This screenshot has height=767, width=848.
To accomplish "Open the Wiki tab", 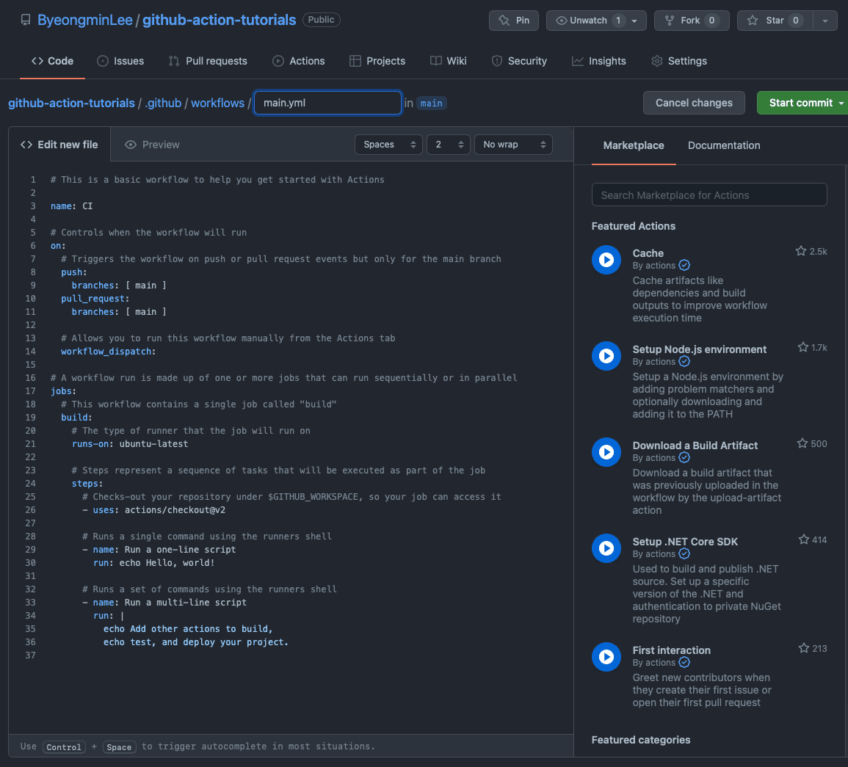I will coord(449,61).
